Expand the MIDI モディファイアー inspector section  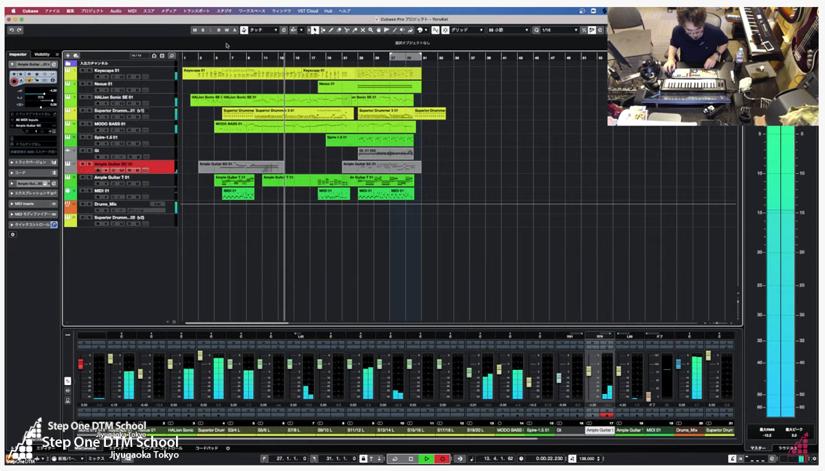(33, 215)
